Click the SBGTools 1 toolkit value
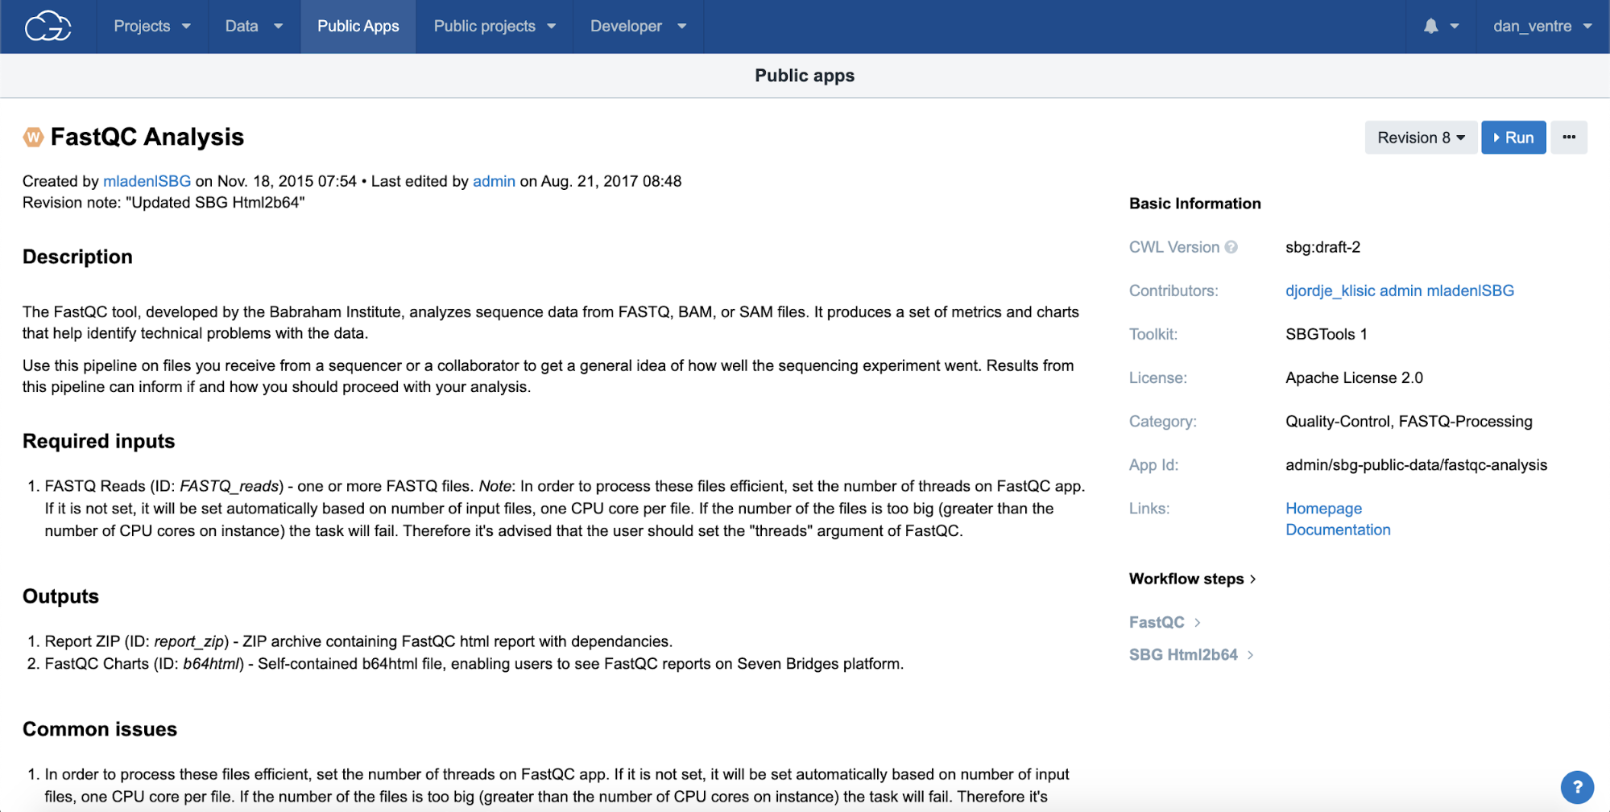Viewport: 1610px width, 812px height. pyautogui.click(x=1326, y=334)
